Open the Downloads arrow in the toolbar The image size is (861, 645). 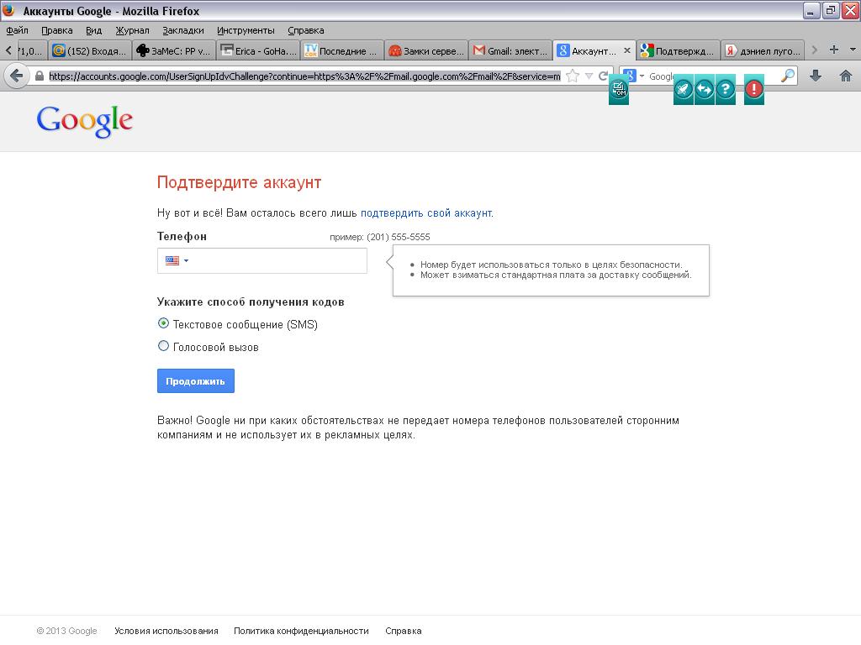click(816, 76)
